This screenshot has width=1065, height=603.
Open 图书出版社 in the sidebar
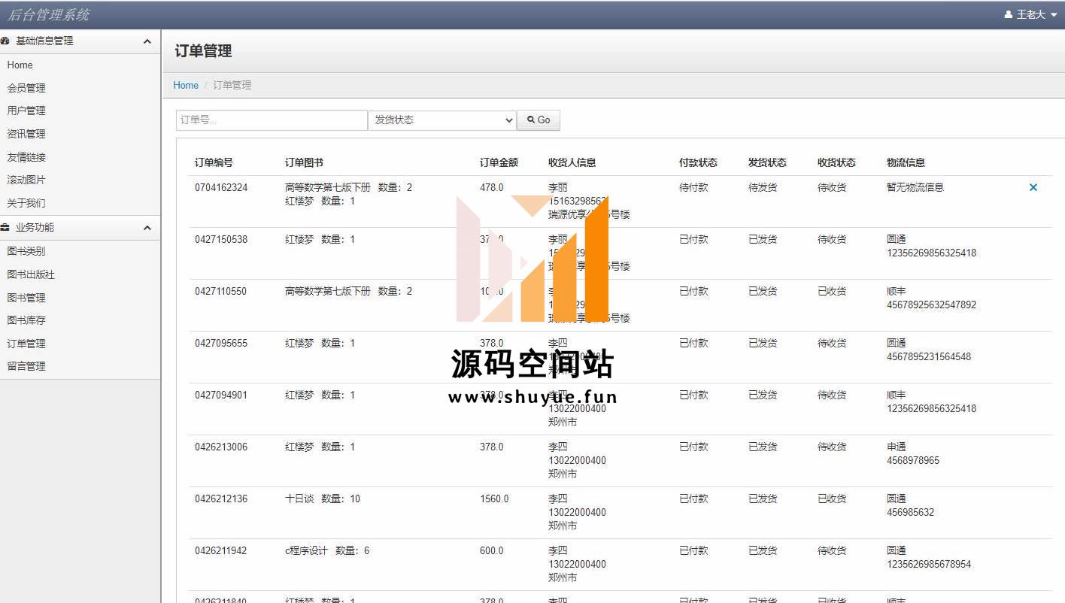[31, 274]
